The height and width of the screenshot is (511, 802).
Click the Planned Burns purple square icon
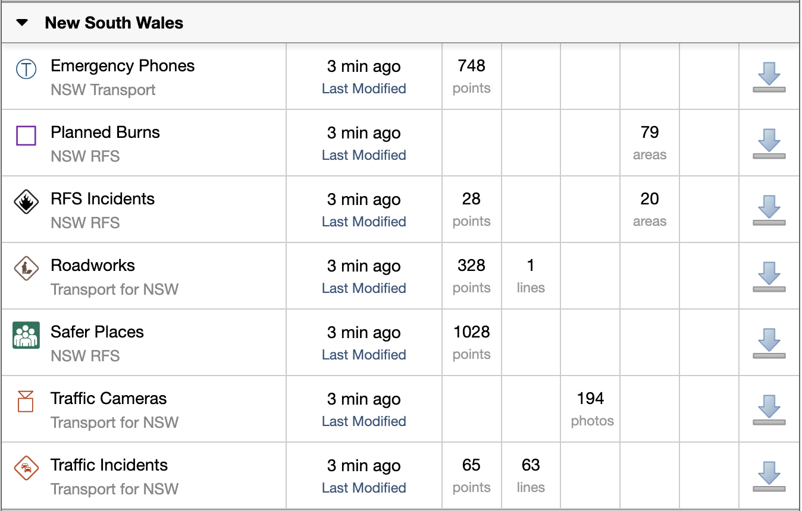click(x=26, y=136)
